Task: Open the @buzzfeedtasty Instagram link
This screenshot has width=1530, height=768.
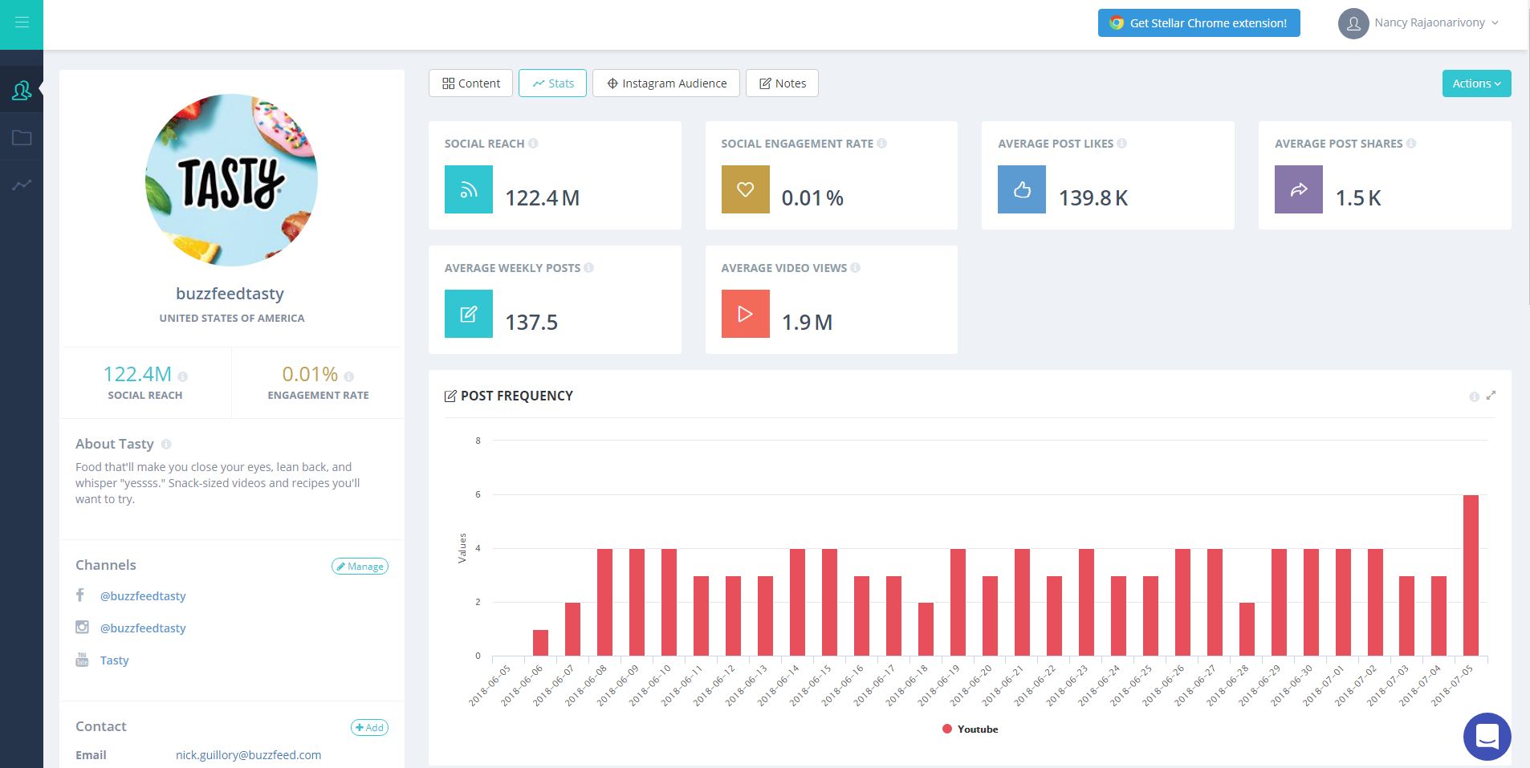Action: pos(143,628)
